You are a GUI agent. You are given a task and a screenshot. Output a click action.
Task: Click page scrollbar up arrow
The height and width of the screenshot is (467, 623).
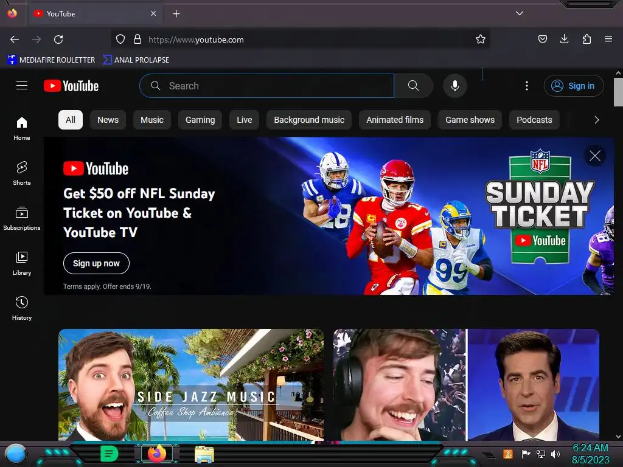click(x=618, y=73)
